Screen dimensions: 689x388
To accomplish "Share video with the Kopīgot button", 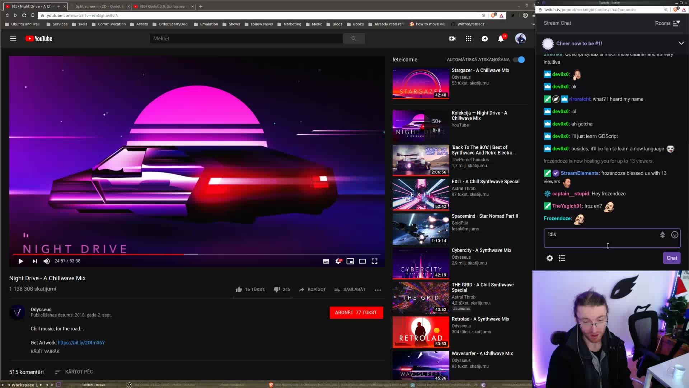I will point(312,290).
